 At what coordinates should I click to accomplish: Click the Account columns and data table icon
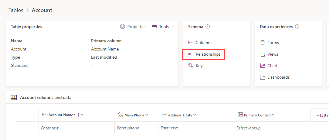click(14, 97)
